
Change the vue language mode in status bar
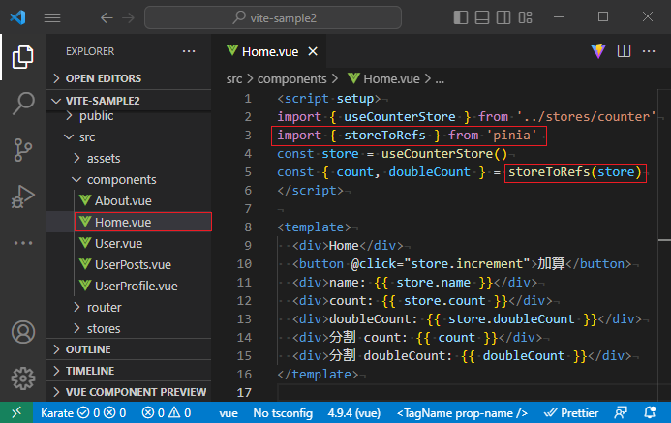(229, 412)
